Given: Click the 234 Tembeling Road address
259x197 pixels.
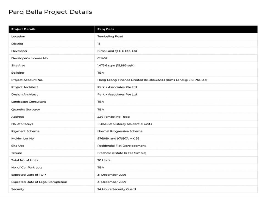Looking at the screenshot, I should tap(113, 117).
